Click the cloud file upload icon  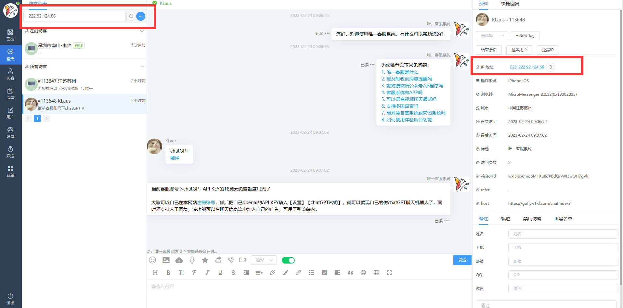[179, 260]
